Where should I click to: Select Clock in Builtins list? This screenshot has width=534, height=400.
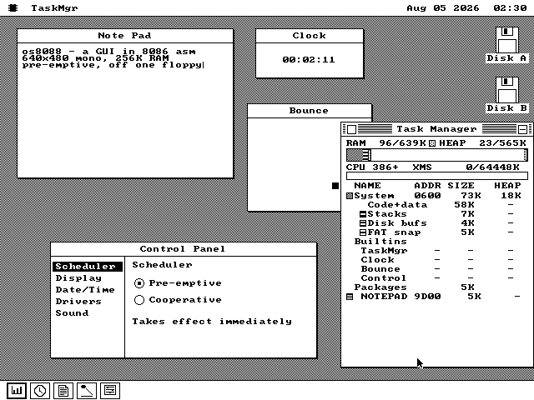point(437,260)
